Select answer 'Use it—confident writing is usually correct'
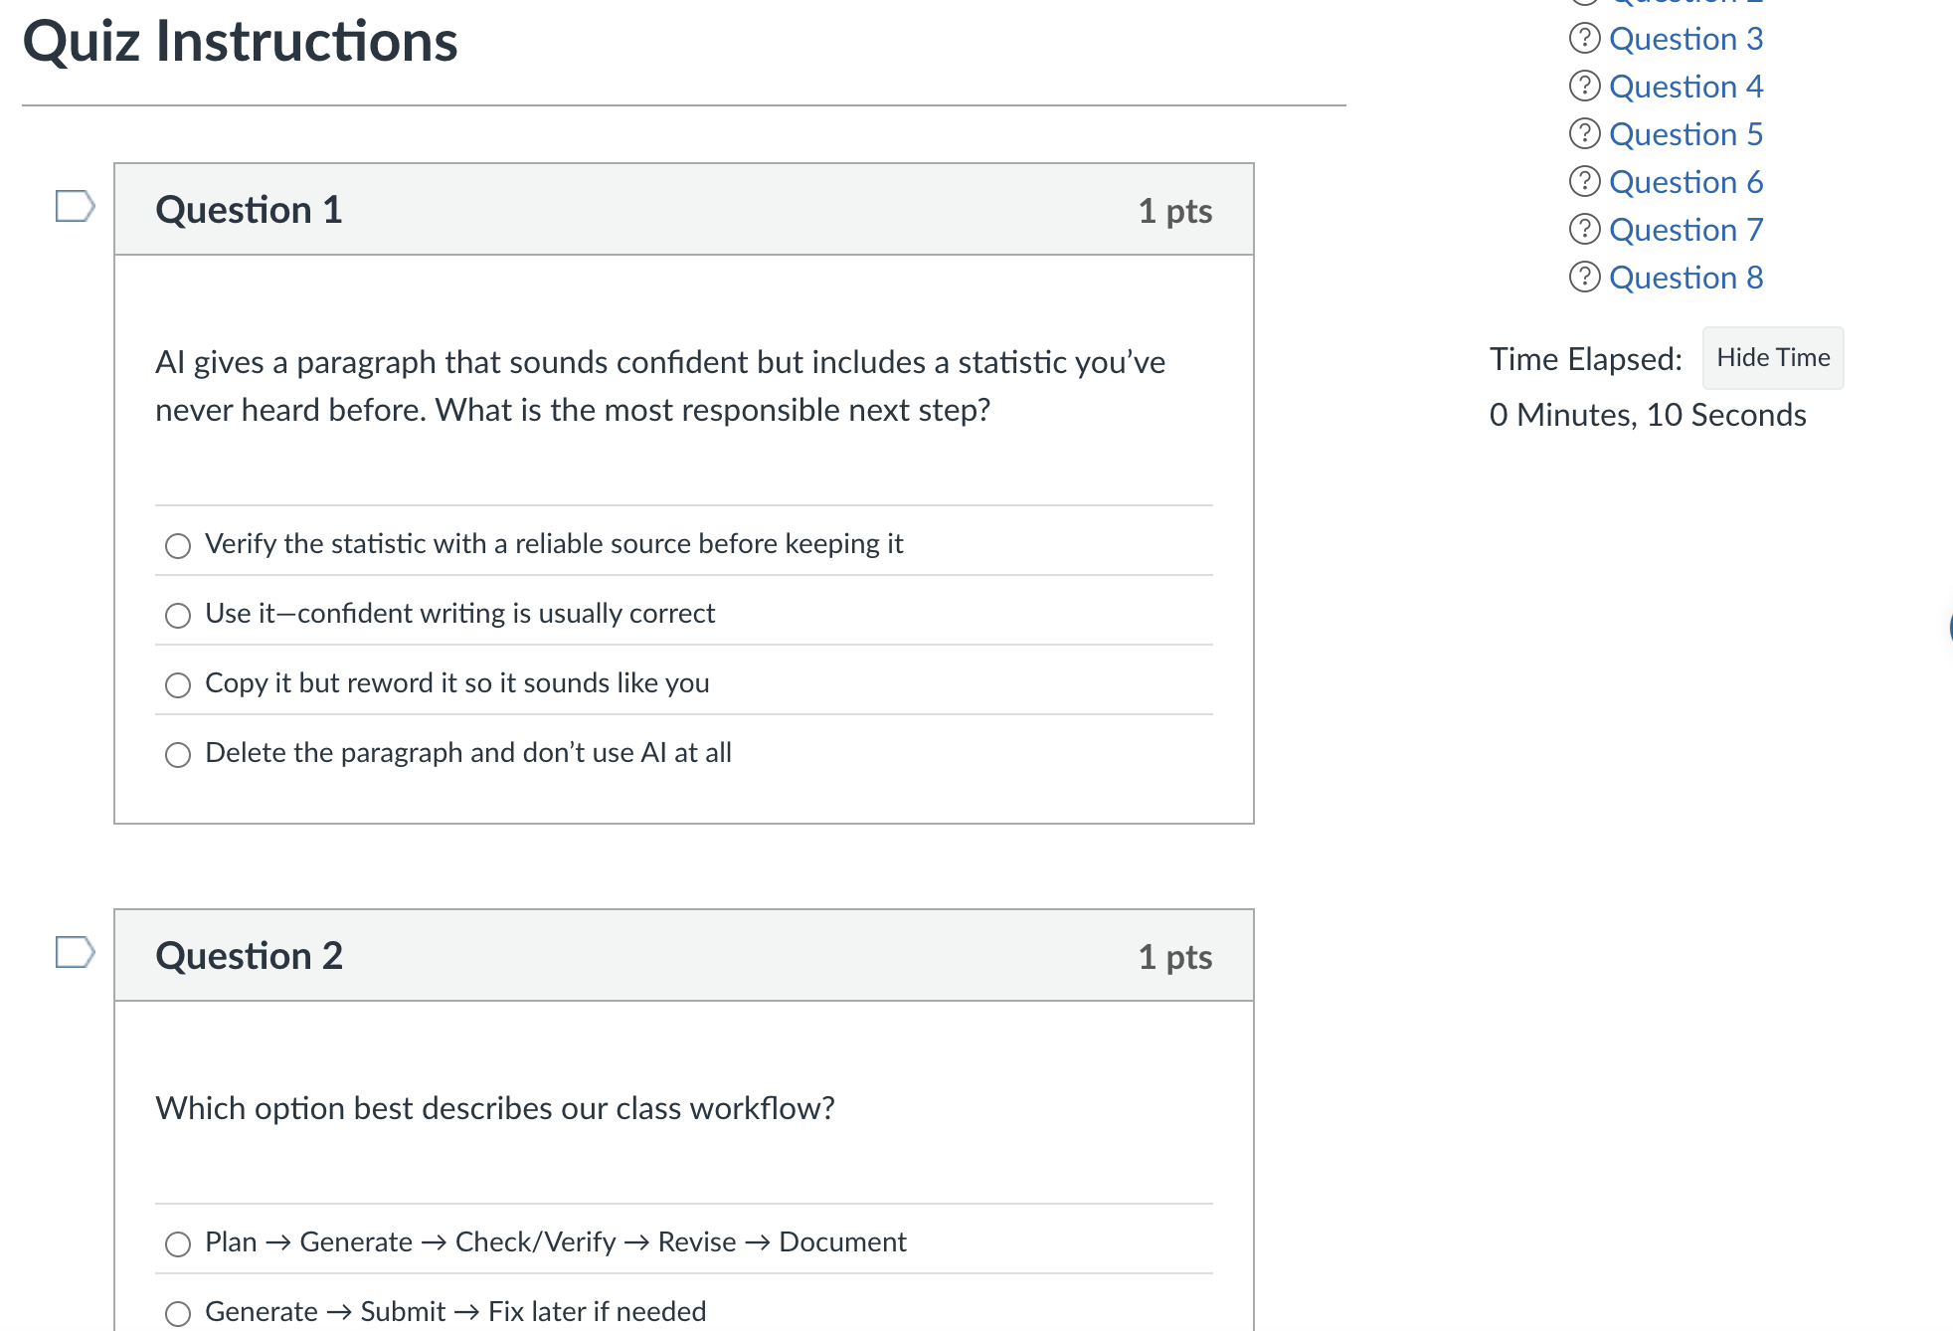The image size is (1953, 1331). click(177, 615)
